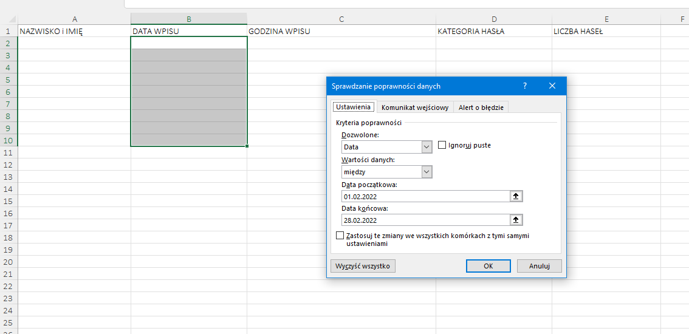Click range selector icon for Data początkowa
This screenshot has height=334, width=689.
[x=516, y=196]
